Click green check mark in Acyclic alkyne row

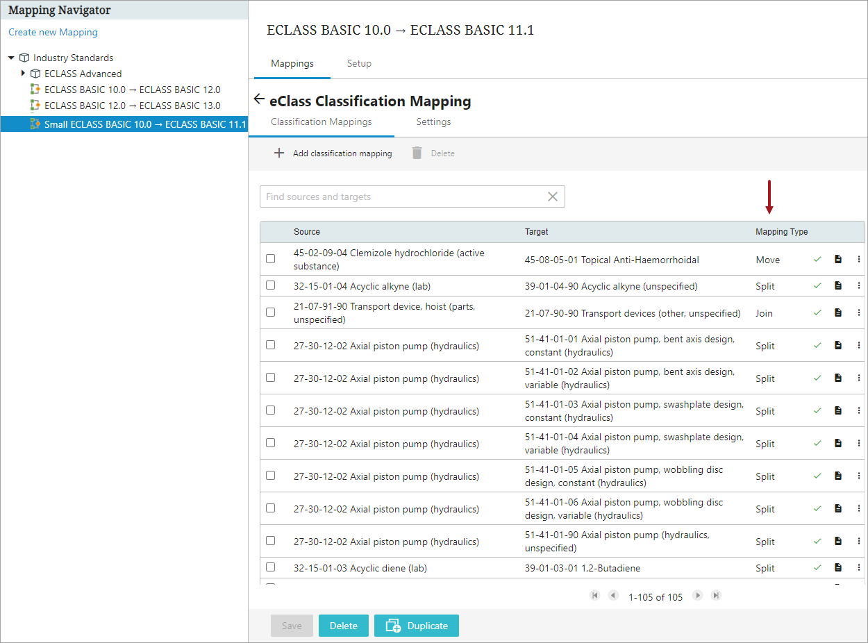point(817,285)
